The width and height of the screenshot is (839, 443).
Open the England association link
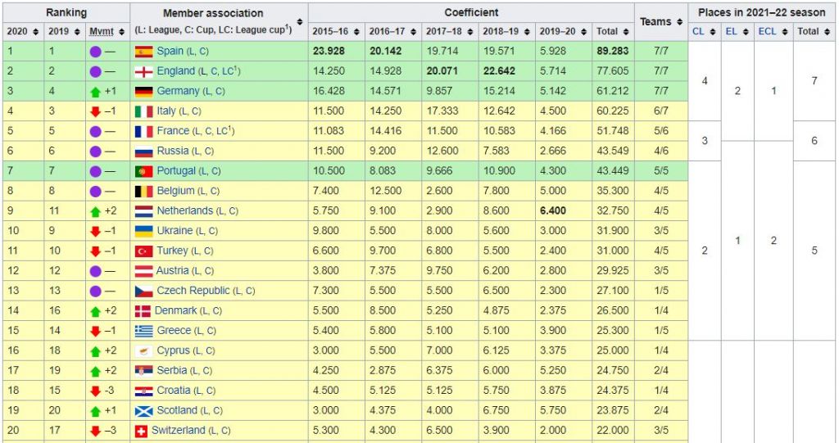tap(176, 71)
